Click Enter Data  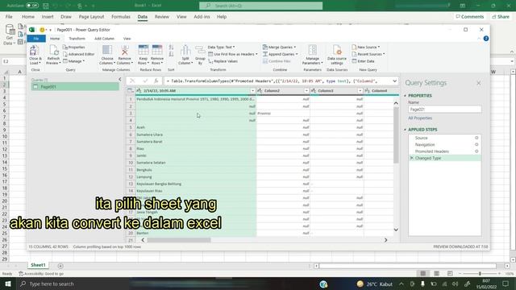pos(363,61)
